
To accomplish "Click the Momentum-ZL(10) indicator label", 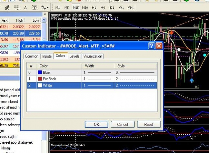I will point(68,145).
